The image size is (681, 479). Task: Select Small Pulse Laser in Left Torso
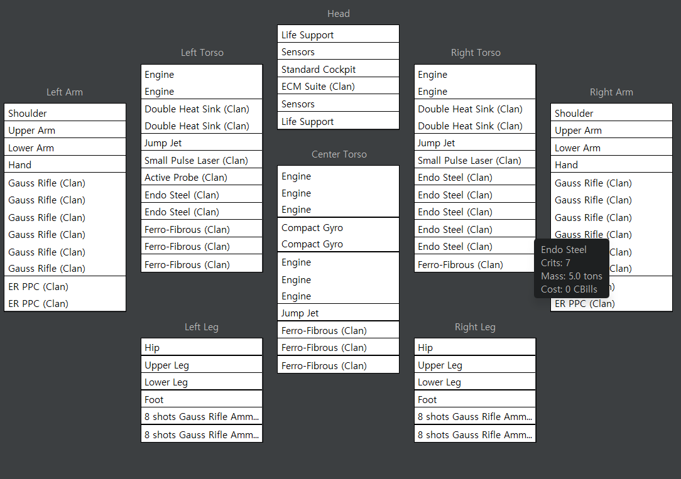(x=202, y=160)
